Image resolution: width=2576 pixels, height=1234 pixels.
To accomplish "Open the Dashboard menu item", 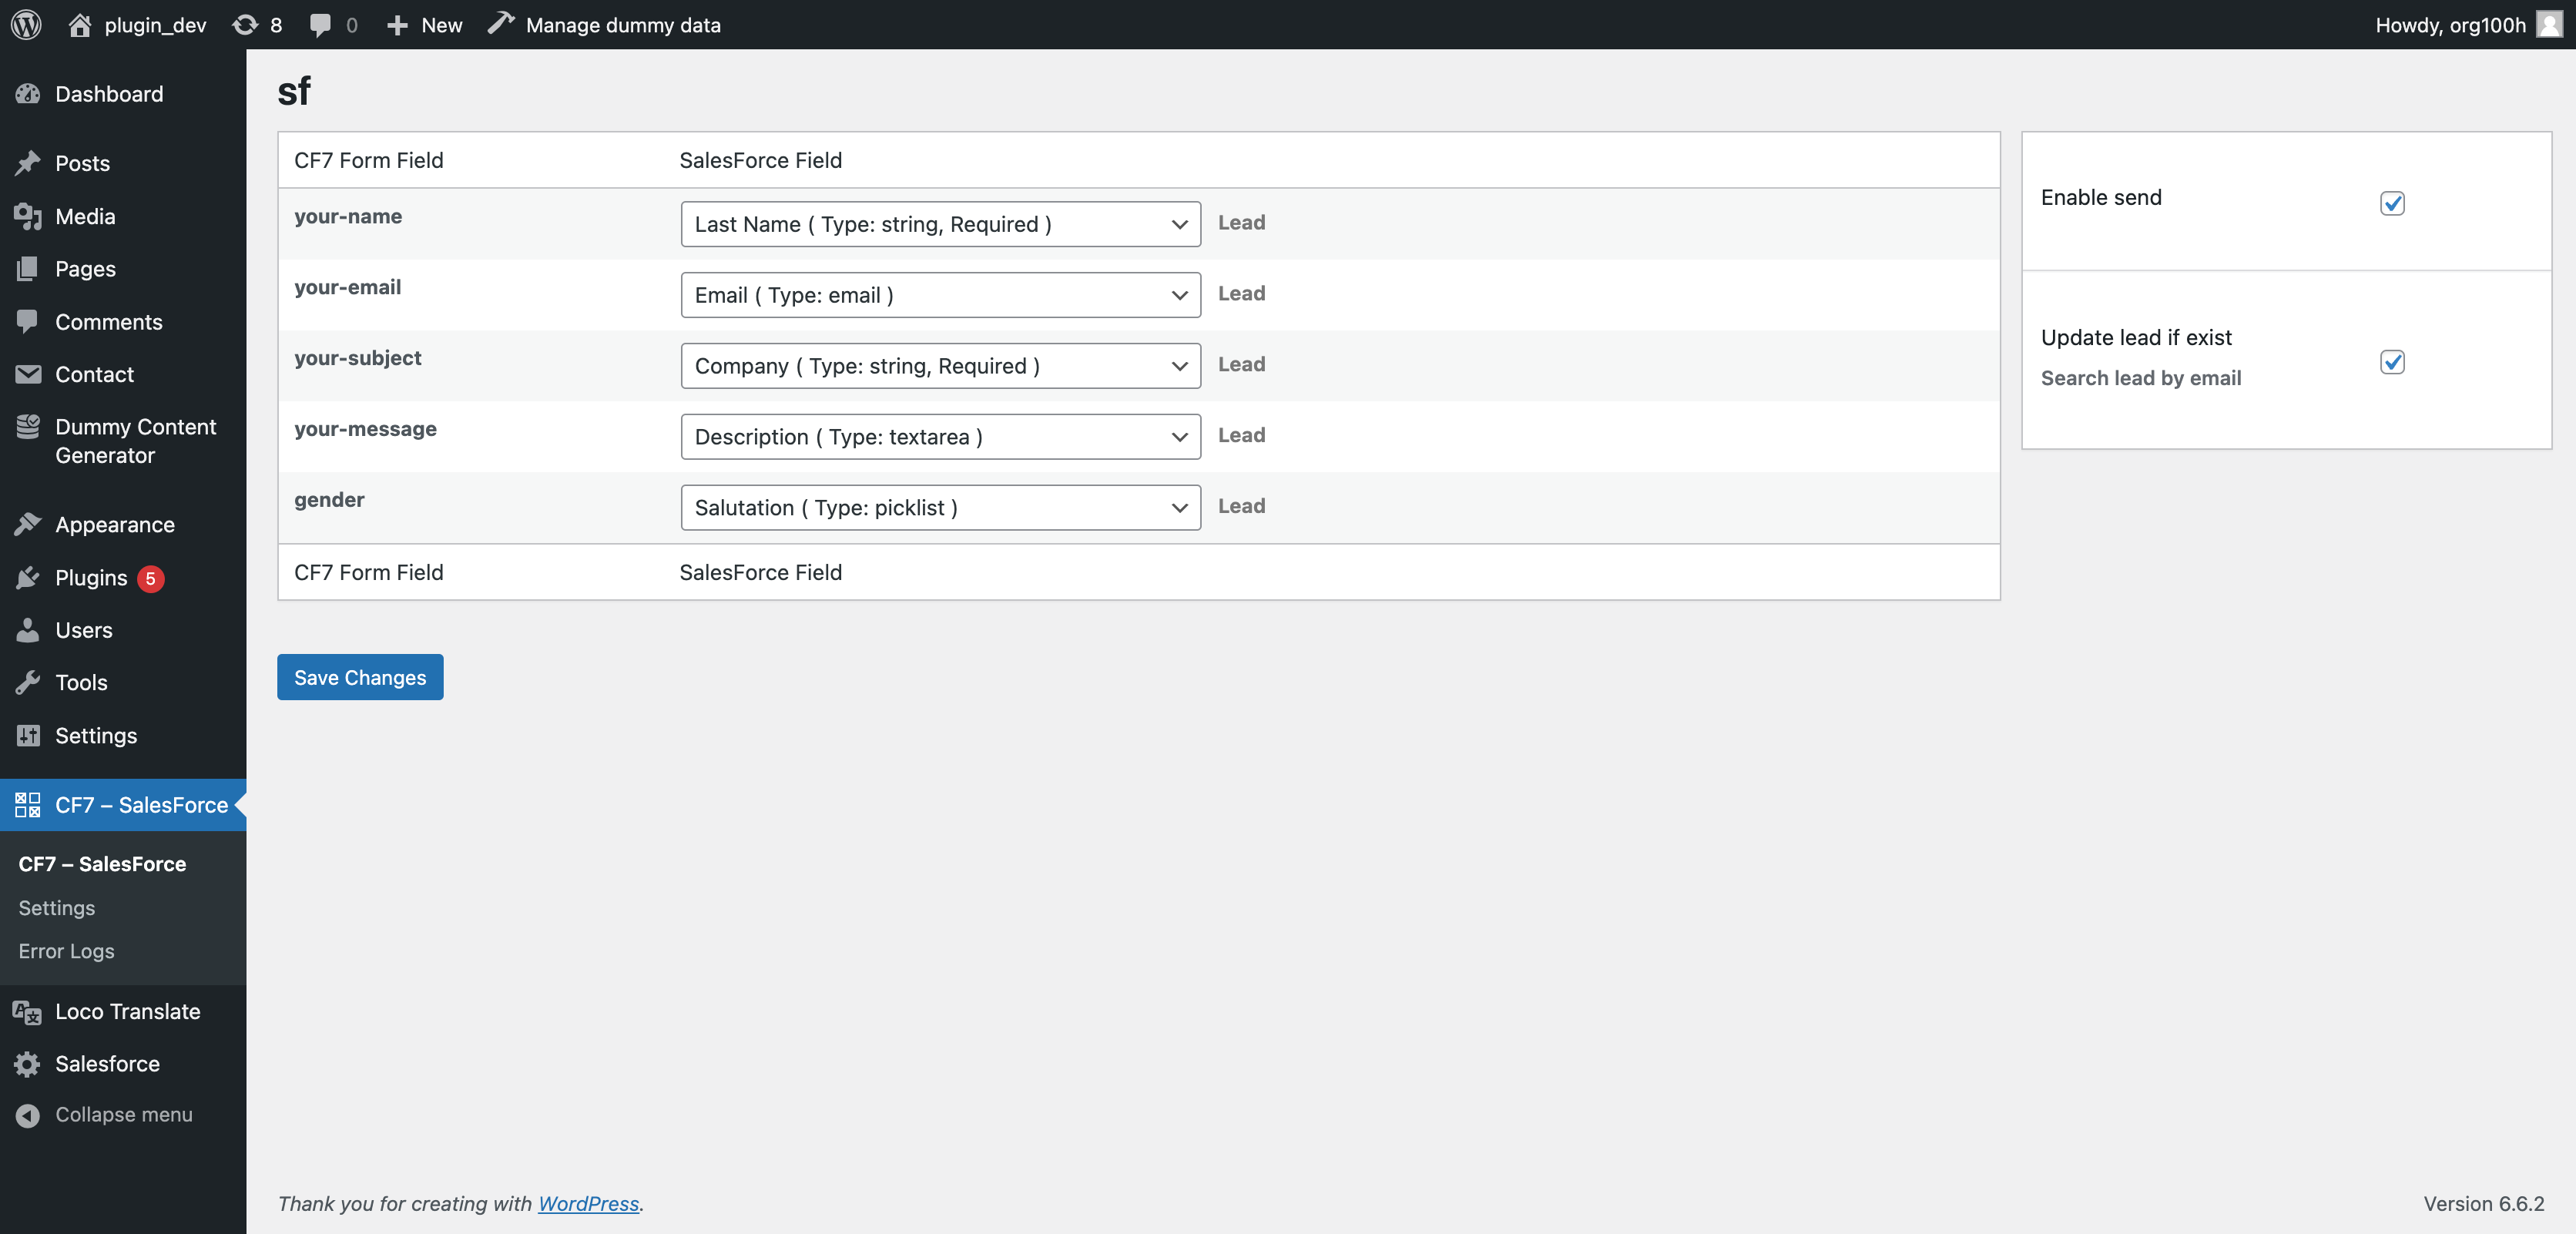I will (x=123, y=94).
